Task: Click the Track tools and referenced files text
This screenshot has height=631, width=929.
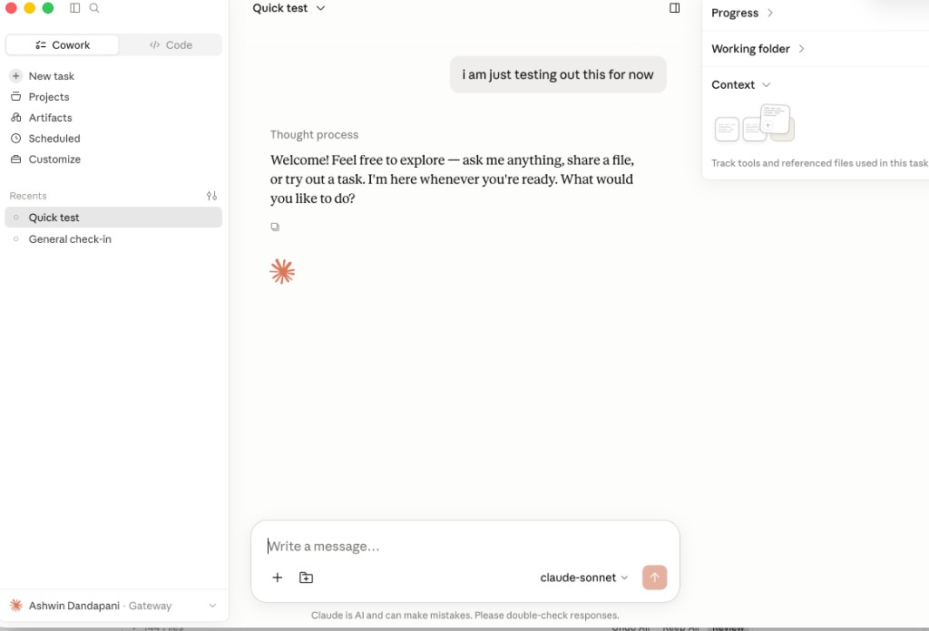Action: click(819, 163)
